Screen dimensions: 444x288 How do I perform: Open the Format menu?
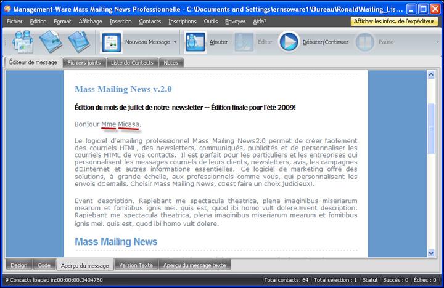coord(62,21)
